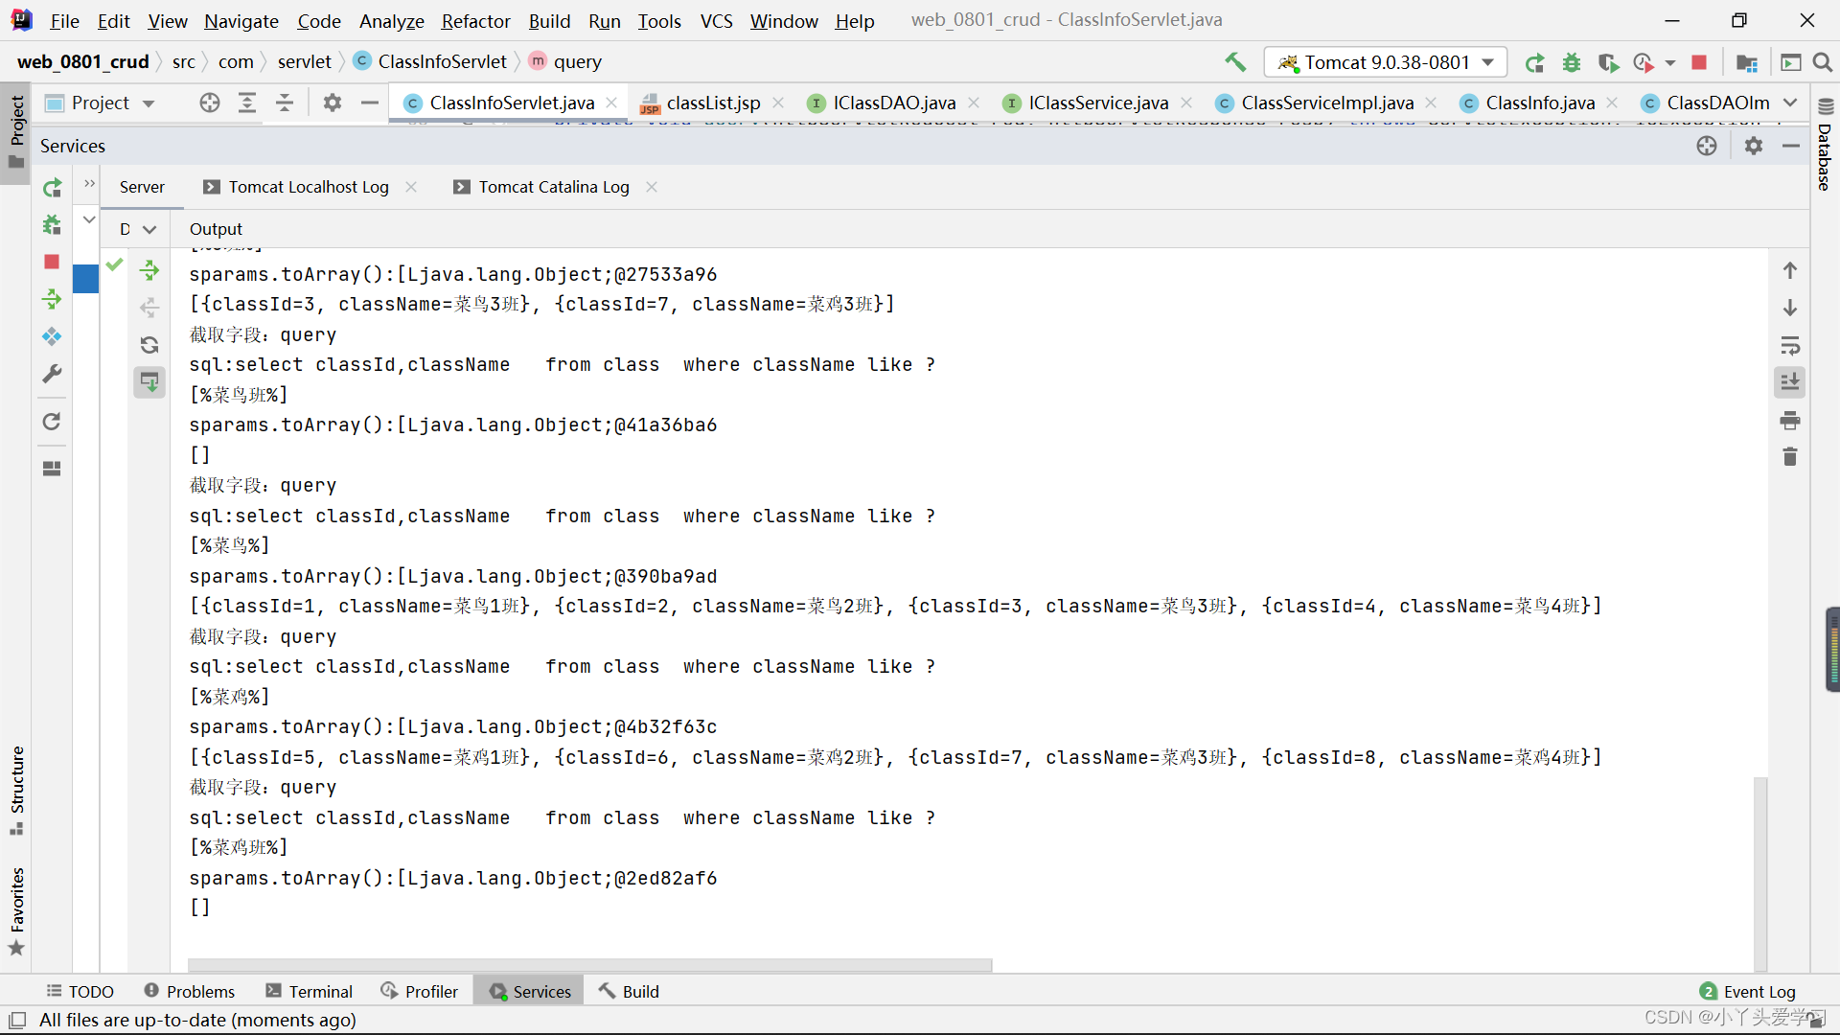Image resolution: width=1840 pixels, height=1035 pixels.
Task: Toggle the Project tool window on left strip
Action: click(x=16, y=133)
